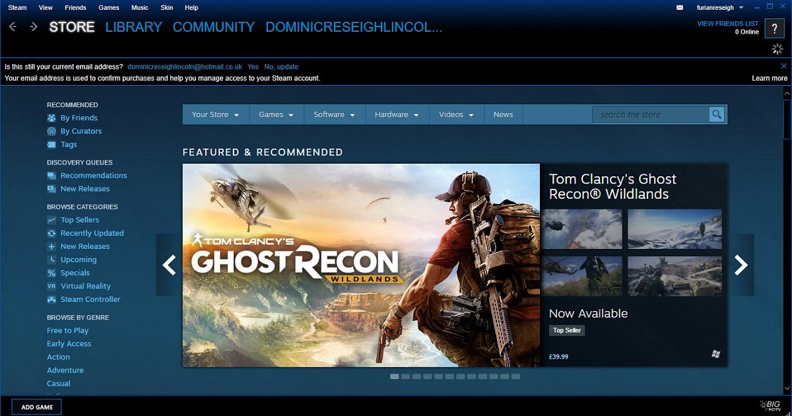The image size is (792, 416).
Task: Switch to the LIBRARY tab
Action: tap(133, 27)
